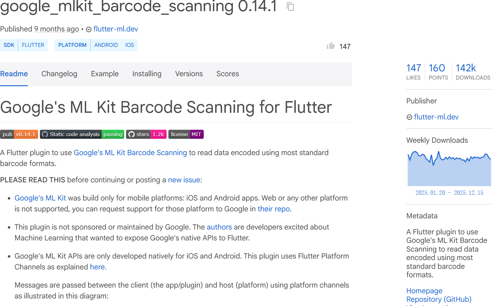Open the license MIT badge
Image resolution: width=497 pixels, height=306 pixels.
click(x=186, y=134)
